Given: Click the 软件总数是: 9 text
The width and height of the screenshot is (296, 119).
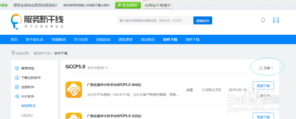Looking at the screenshot, I should [97, 67].
